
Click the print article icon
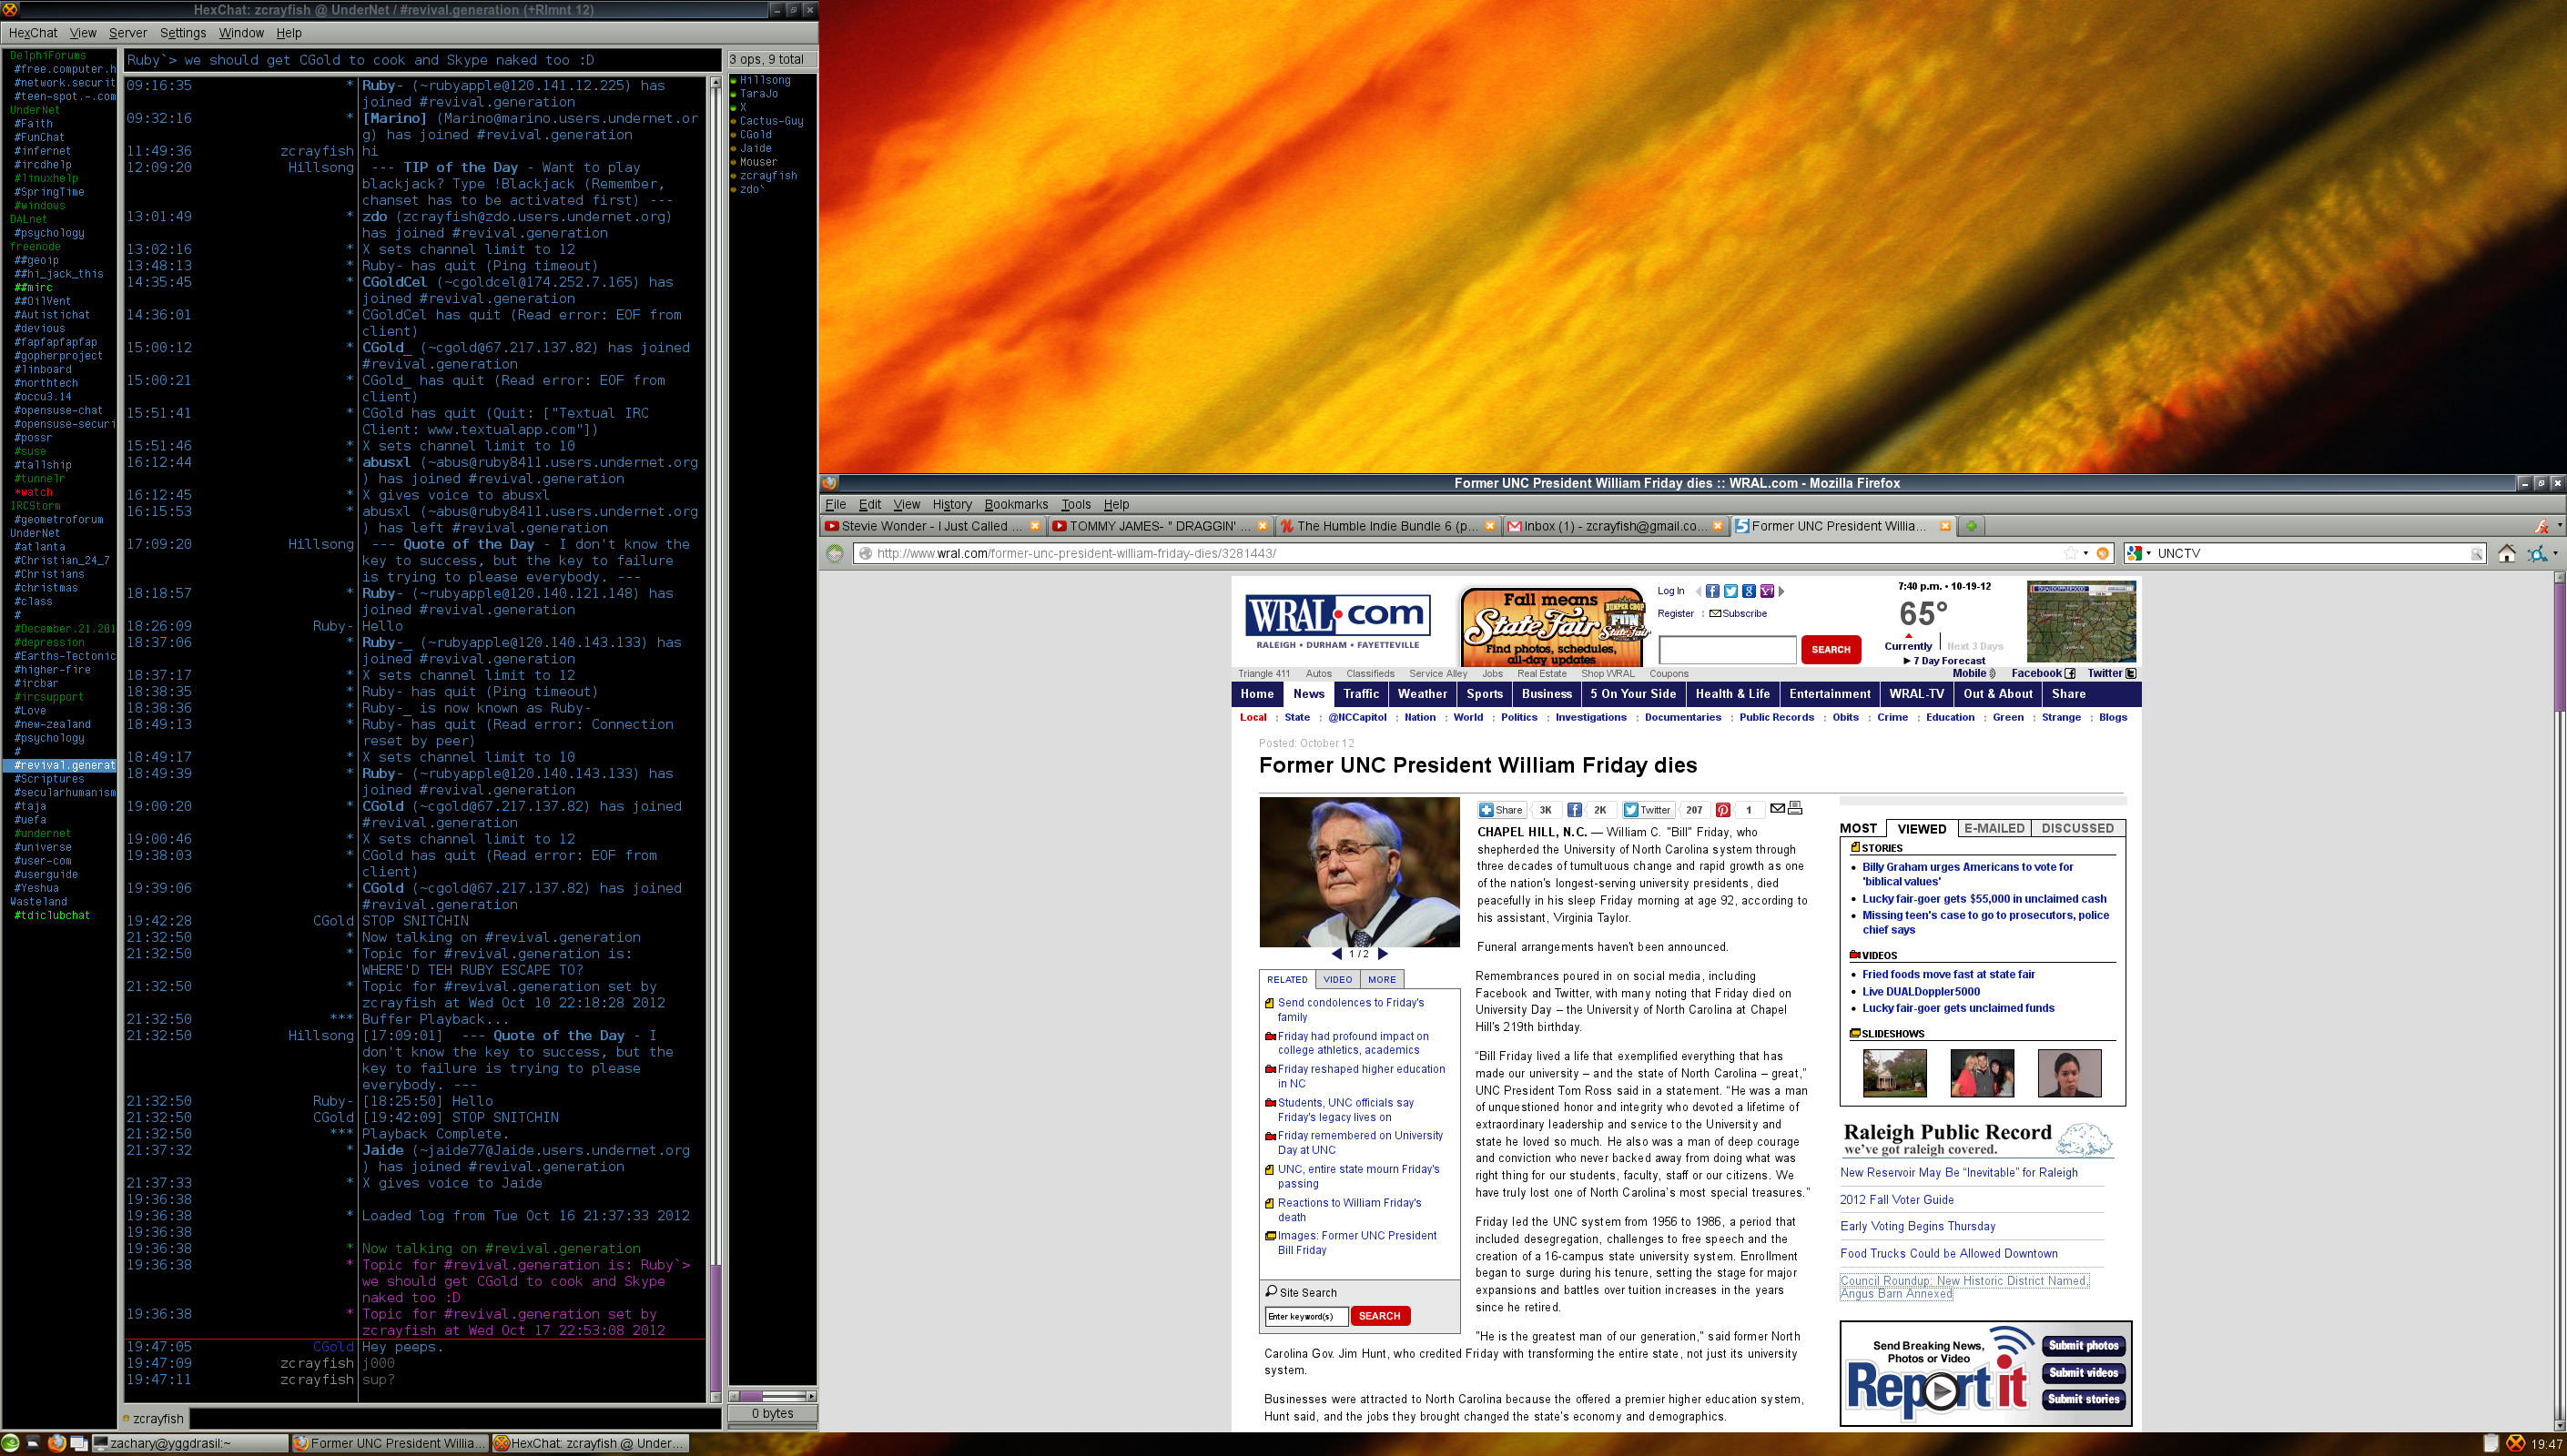pyautogui.click(x=1795, y=808)
